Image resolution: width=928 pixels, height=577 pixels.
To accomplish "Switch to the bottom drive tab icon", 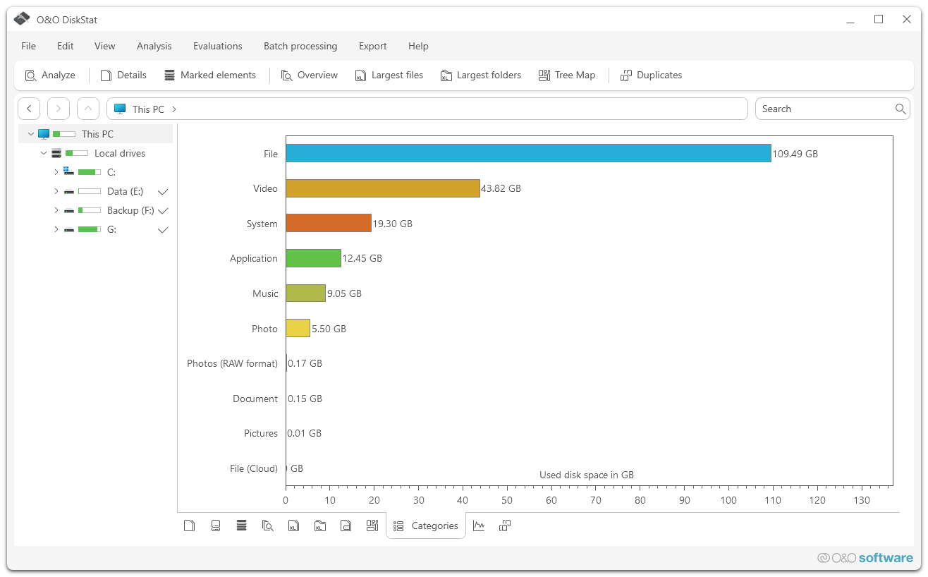I will pyautogui.click(x=216, y=526).
